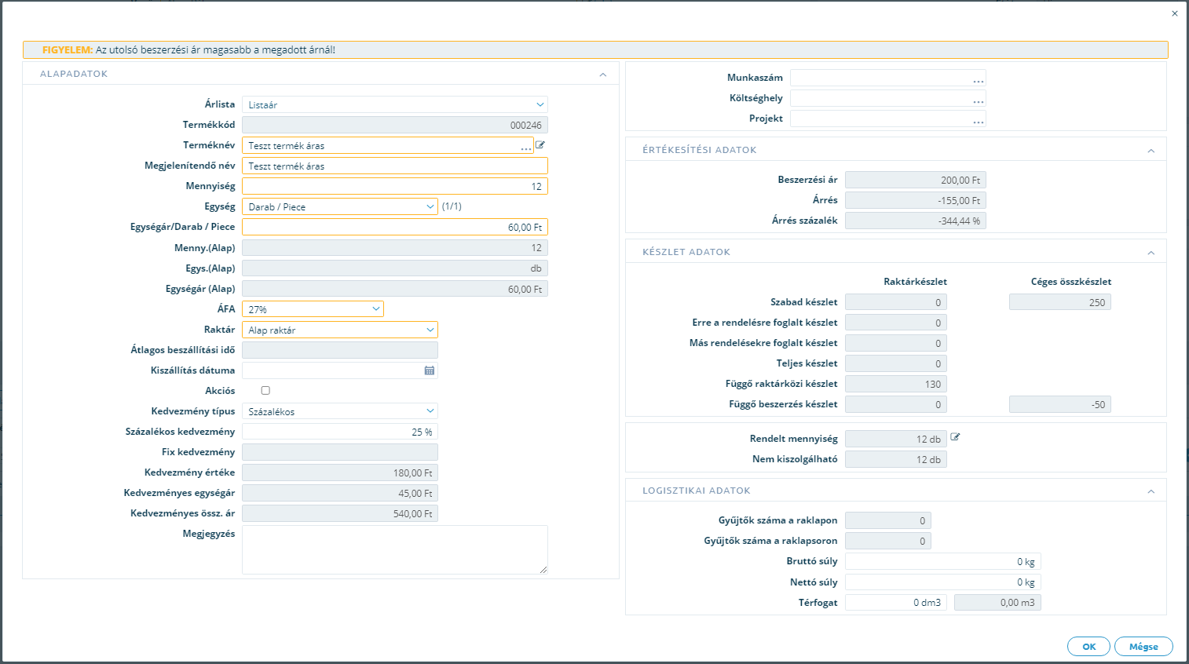
Task: Collapse the Logisztikai adatok section
Action: (1151, 491)
